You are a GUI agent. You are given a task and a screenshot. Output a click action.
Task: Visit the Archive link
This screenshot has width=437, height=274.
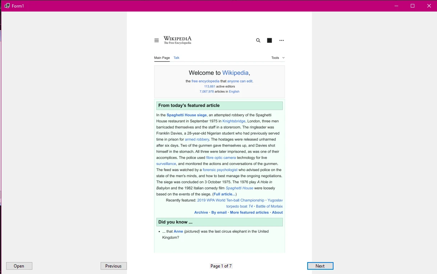(x=201, y=212)
